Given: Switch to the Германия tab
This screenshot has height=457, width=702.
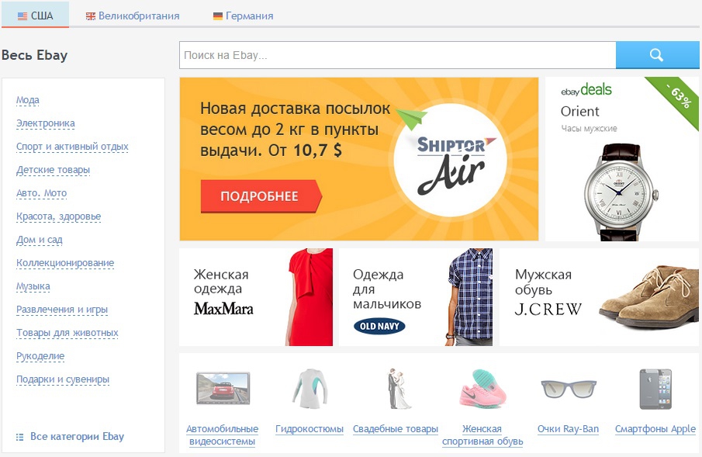Looking at the screenshot, I should click(243, 16).
